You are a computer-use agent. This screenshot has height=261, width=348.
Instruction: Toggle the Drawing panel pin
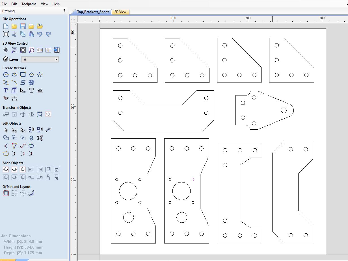[64, 11]
